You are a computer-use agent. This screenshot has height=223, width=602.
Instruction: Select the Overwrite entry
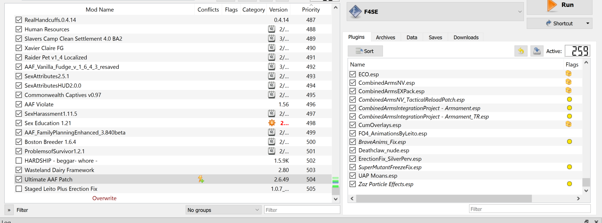[104, 198]
